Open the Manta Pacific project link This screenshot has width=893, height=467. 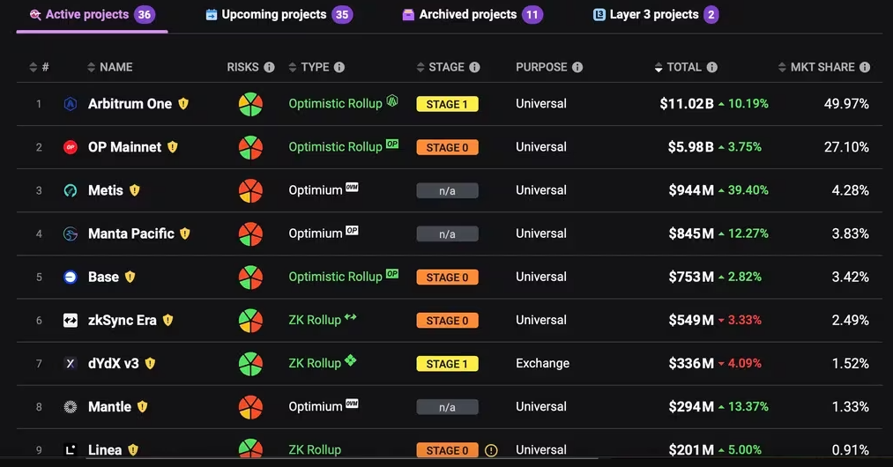tap(131, 233)
